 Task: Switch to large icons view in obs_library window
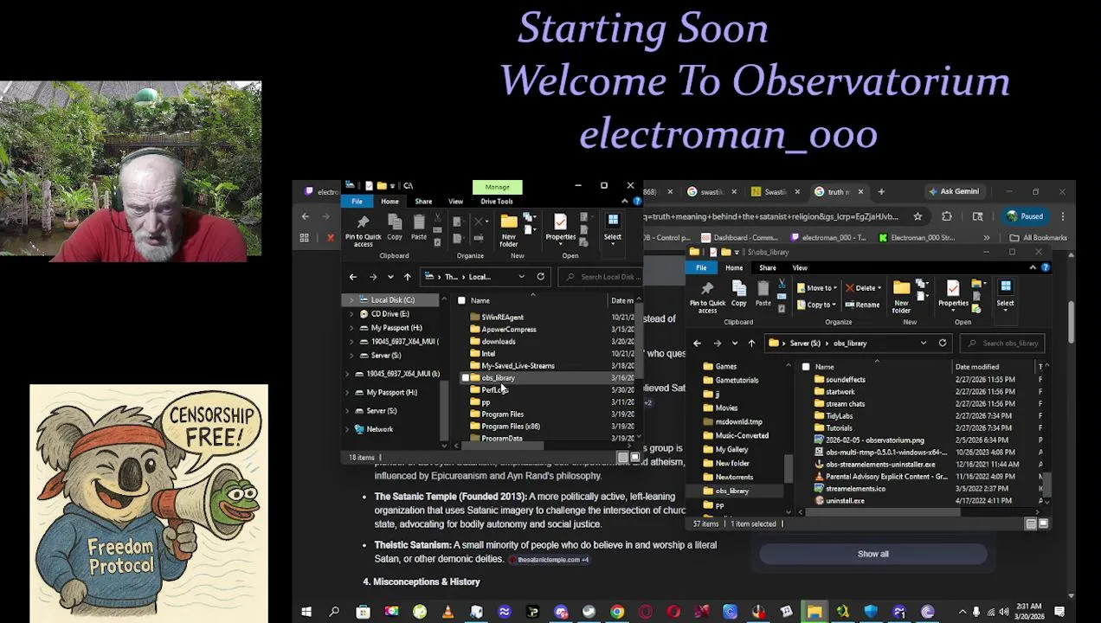1044,523
